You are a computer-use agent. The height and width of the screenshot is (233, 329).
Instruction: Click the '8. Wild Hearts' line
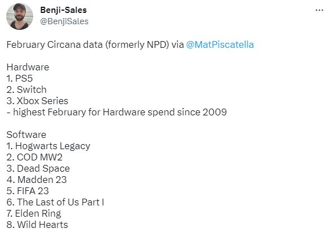[x=37, y=225]
